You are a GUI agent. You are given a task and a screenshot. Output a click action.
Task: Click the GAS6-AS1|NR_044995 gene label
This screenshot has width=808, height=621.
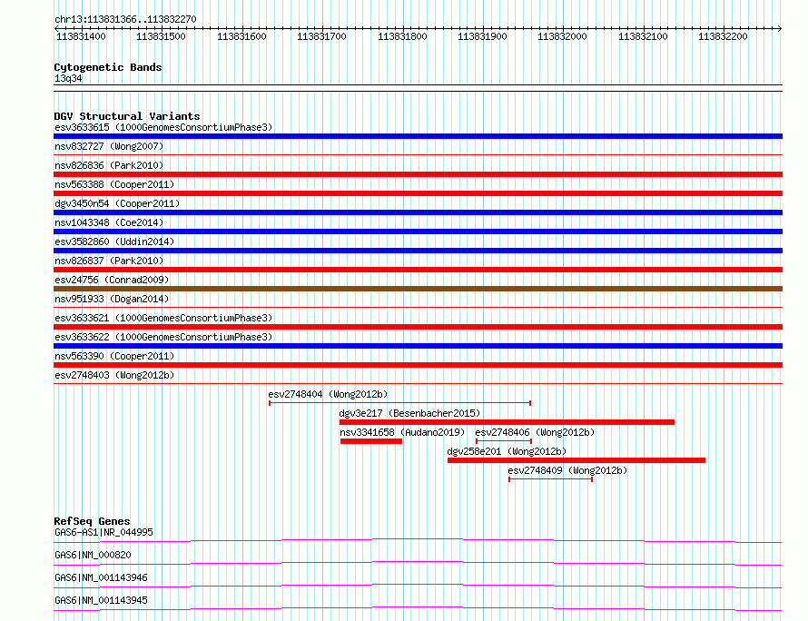point(103,532)
